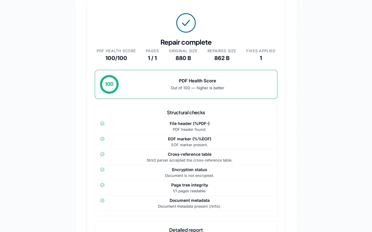The image size is (372, 232).
Task: Click the check icon beside Page tree integrity
Action: [102, 185]
